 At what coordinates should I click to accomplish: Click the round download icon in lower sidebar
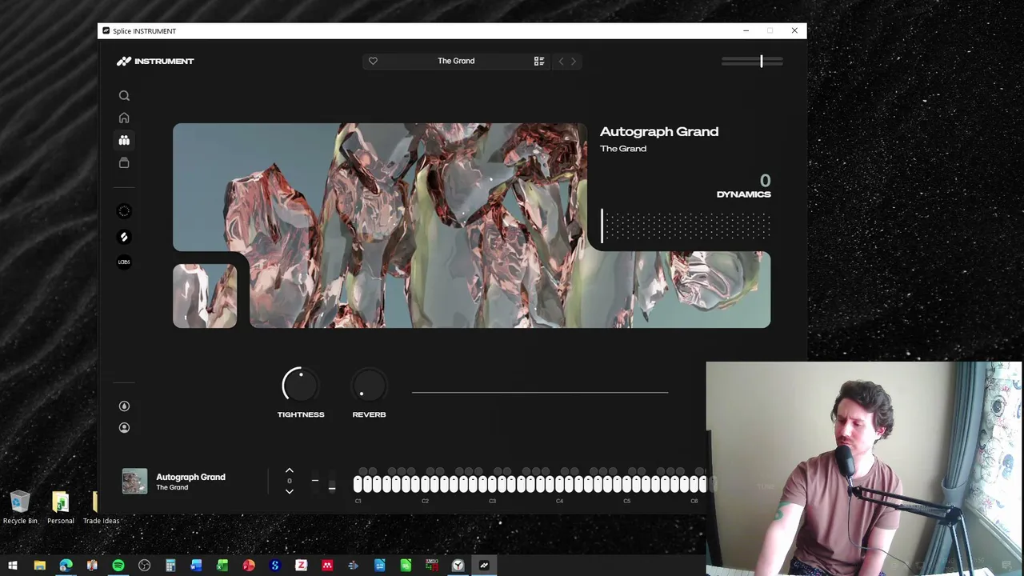[124, 406]
